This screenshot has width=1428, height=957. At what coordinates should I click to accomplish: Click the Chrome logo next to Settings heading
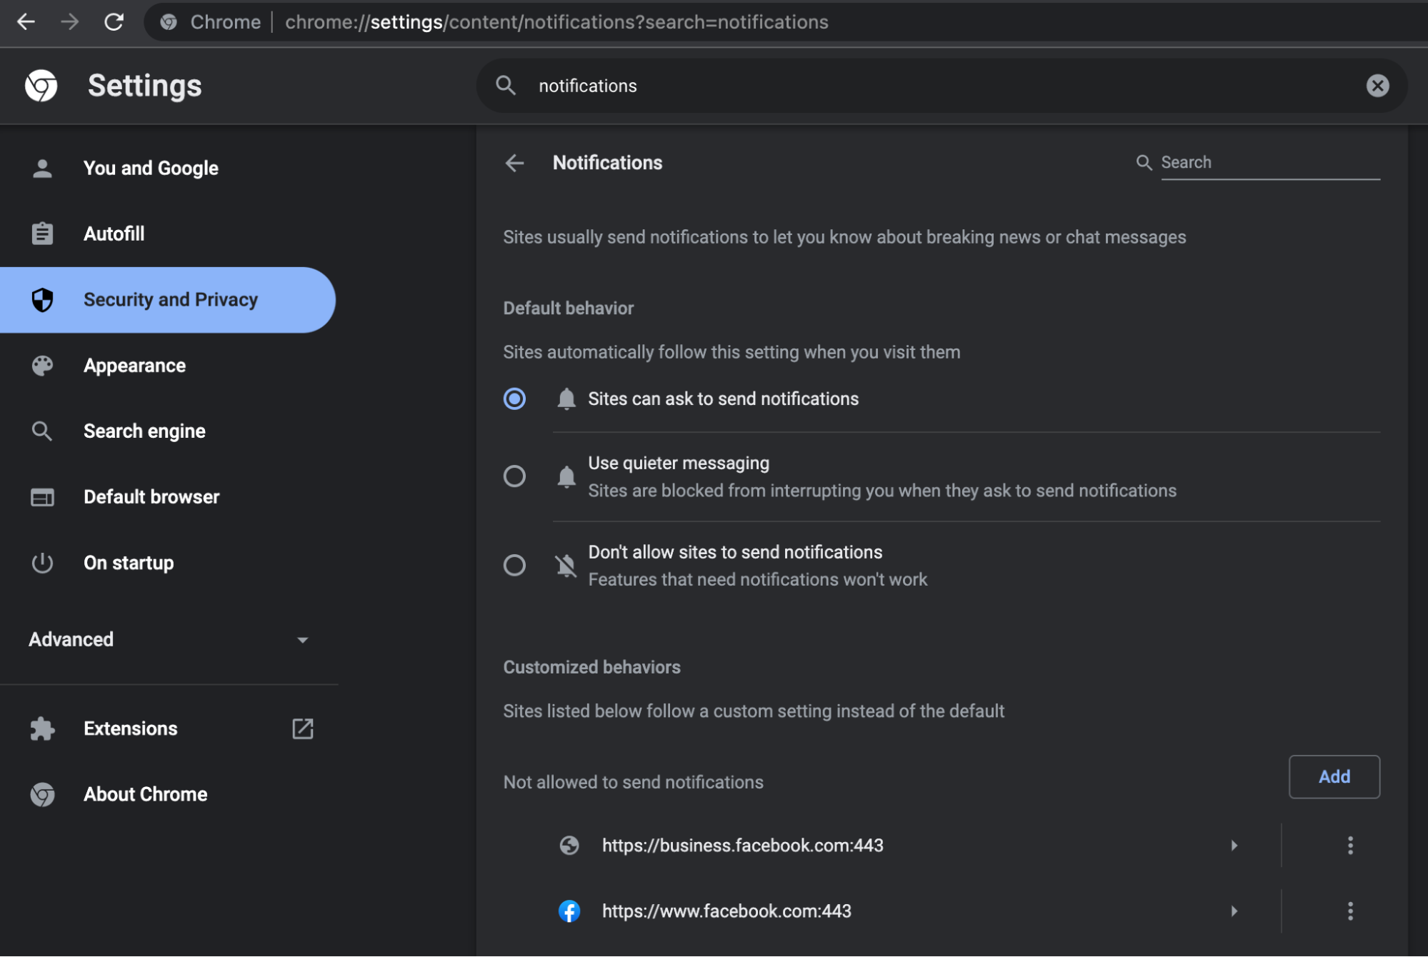[x=41, y=86]
